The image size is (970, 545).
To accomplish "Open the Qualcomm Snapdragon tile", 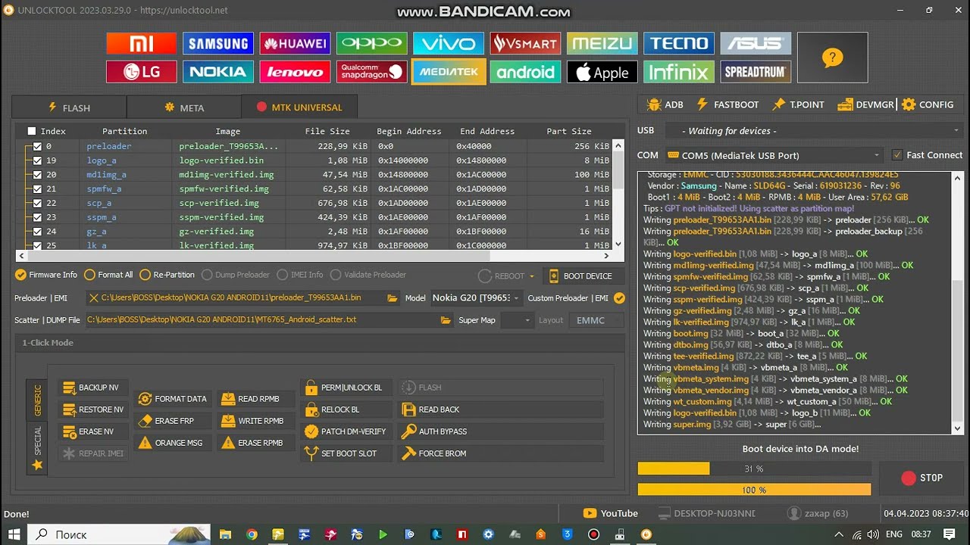I will click(372, 72).
